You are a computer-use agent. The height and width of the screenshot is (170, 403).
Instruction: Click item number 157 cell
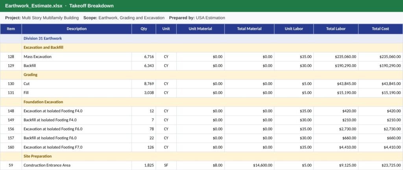(11, 138)
